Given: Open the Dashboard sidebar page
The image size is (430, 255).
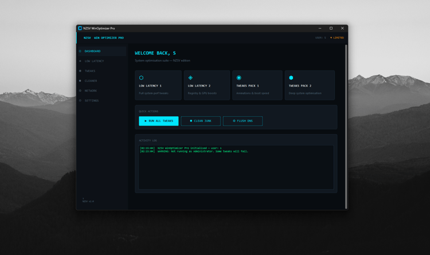Looking at the screenshot, I should [102, 51].
